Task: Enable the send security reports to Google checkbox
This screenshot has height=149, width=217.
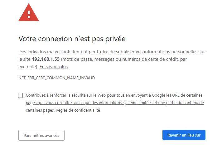Action: point(21,95)
